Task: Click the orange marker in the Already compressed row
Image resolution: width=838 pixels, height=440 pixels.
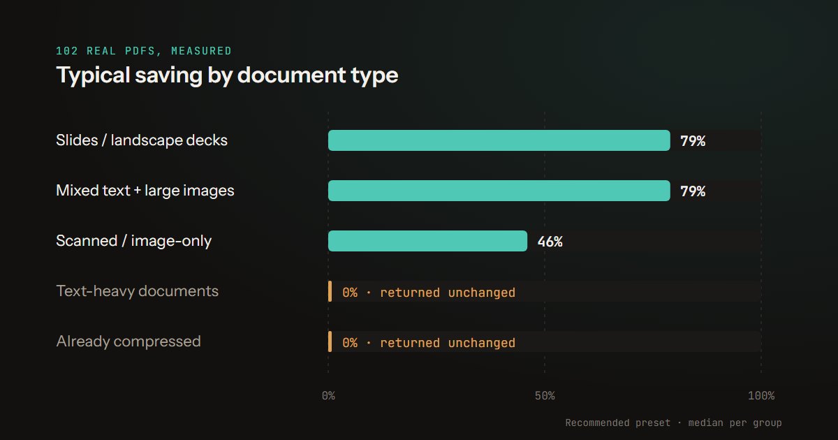Action: (330, 342)
